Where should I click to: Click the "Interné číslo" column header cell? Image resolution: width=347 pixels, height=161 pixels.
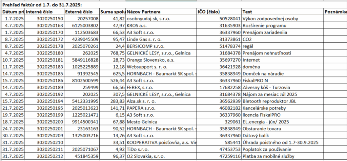(44, 12)
